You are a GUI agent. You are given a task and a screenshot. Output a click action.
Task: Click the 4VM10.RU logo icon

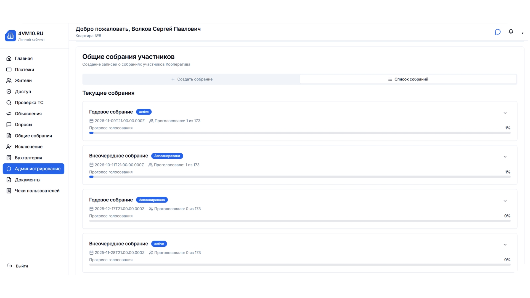(10, 36)
